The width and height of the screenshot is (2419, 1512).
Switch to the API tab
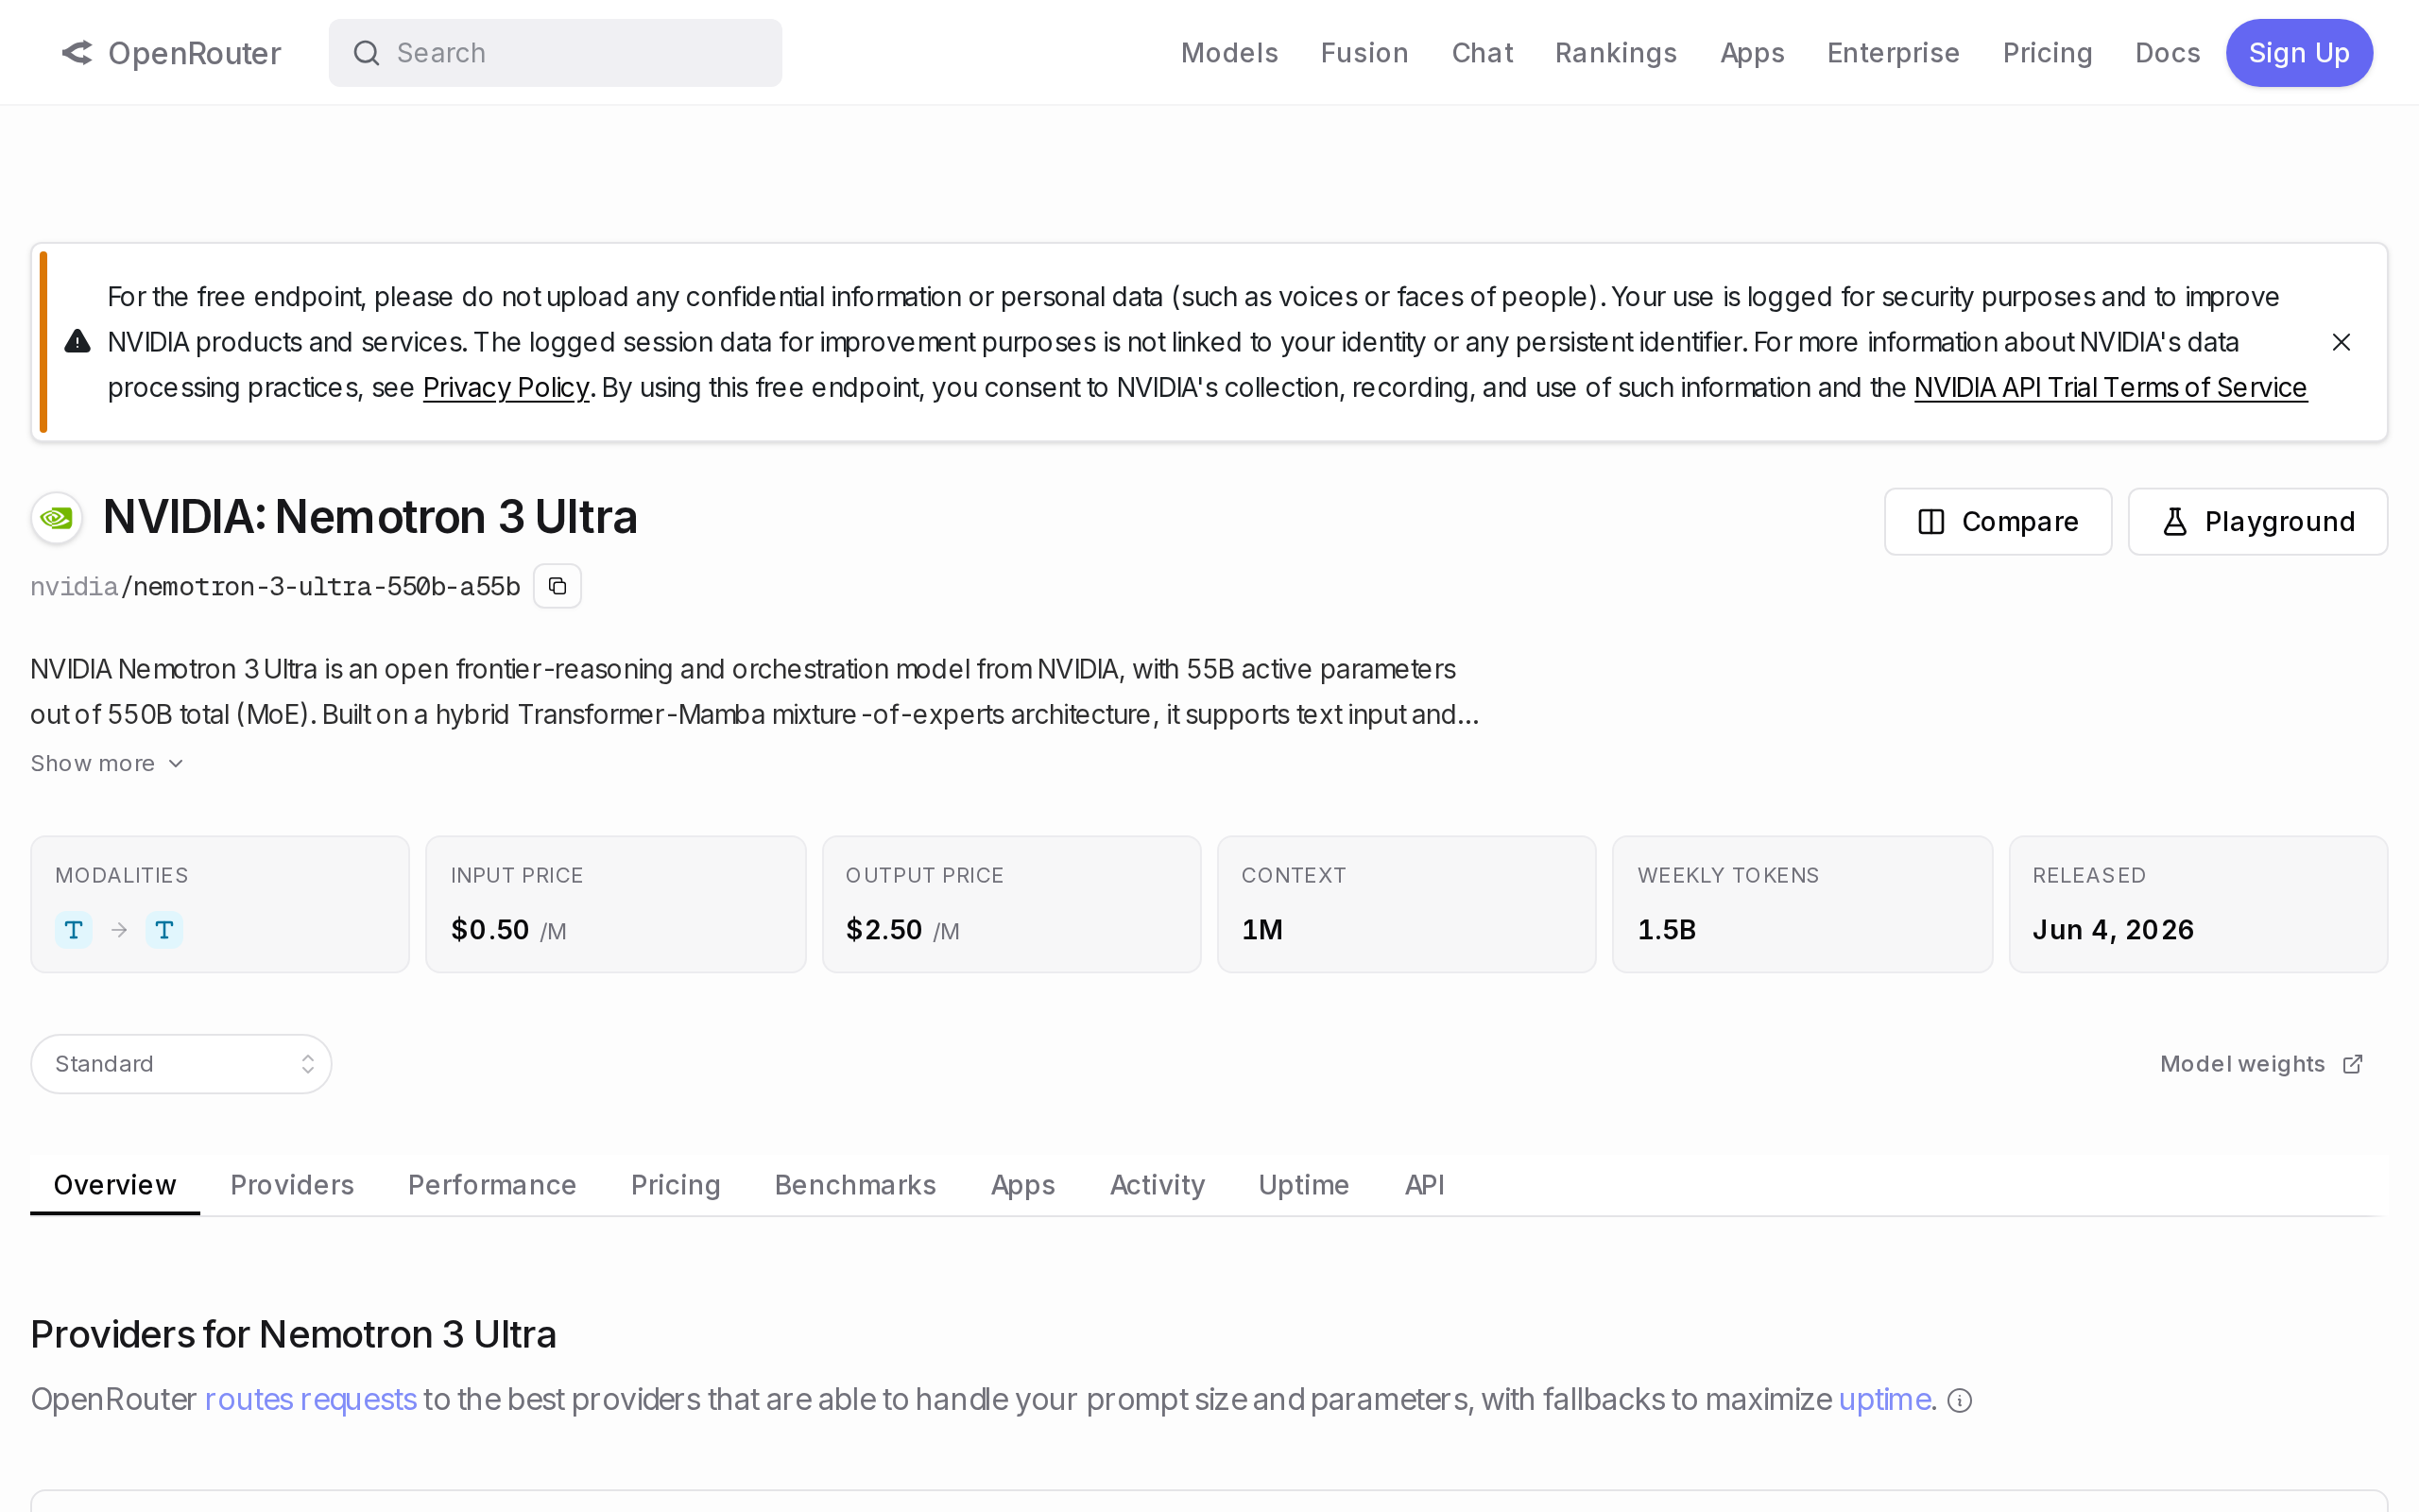(x=1424, y=1185)
